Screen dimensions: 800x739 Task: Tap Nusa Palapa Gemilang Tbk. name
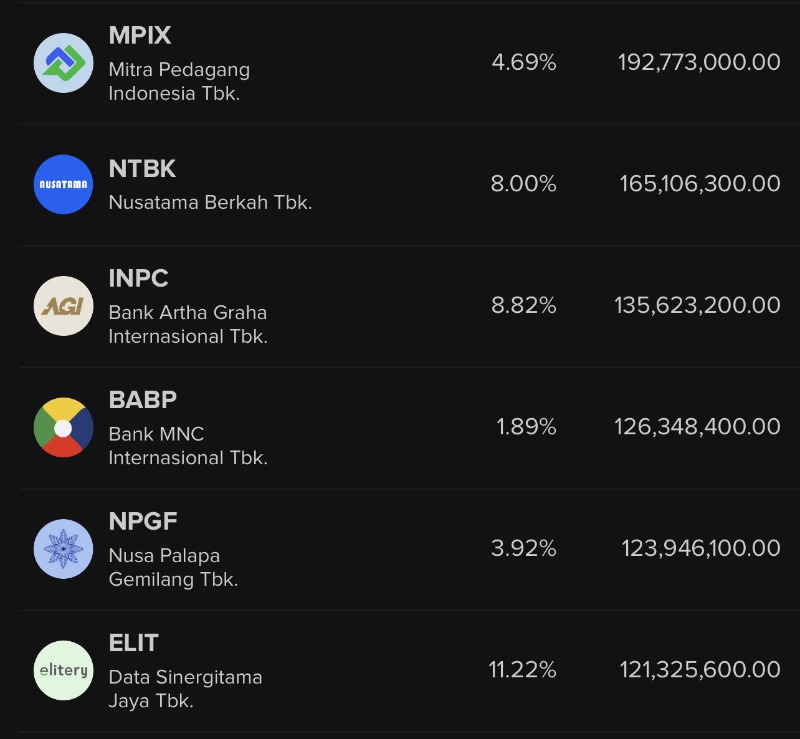pyautogui.click(x=174, y=567)
